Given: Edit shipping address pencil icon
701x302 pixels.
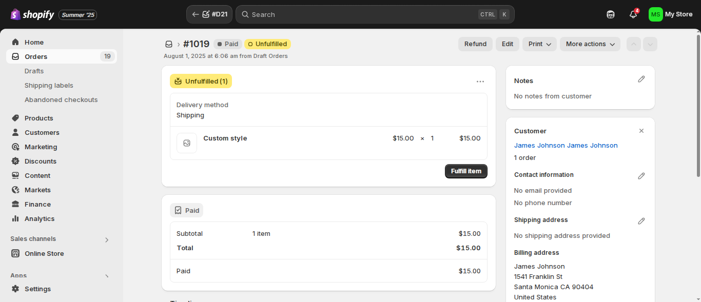Looking at the screenshot, I should point(641,221).
